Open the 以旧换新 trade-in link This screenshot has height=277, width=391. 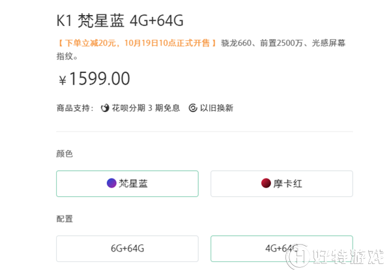click(216, 108)
